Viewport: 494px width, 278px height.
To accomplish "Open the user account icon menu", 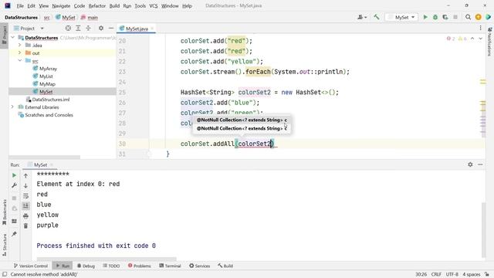I will [362, 17].
